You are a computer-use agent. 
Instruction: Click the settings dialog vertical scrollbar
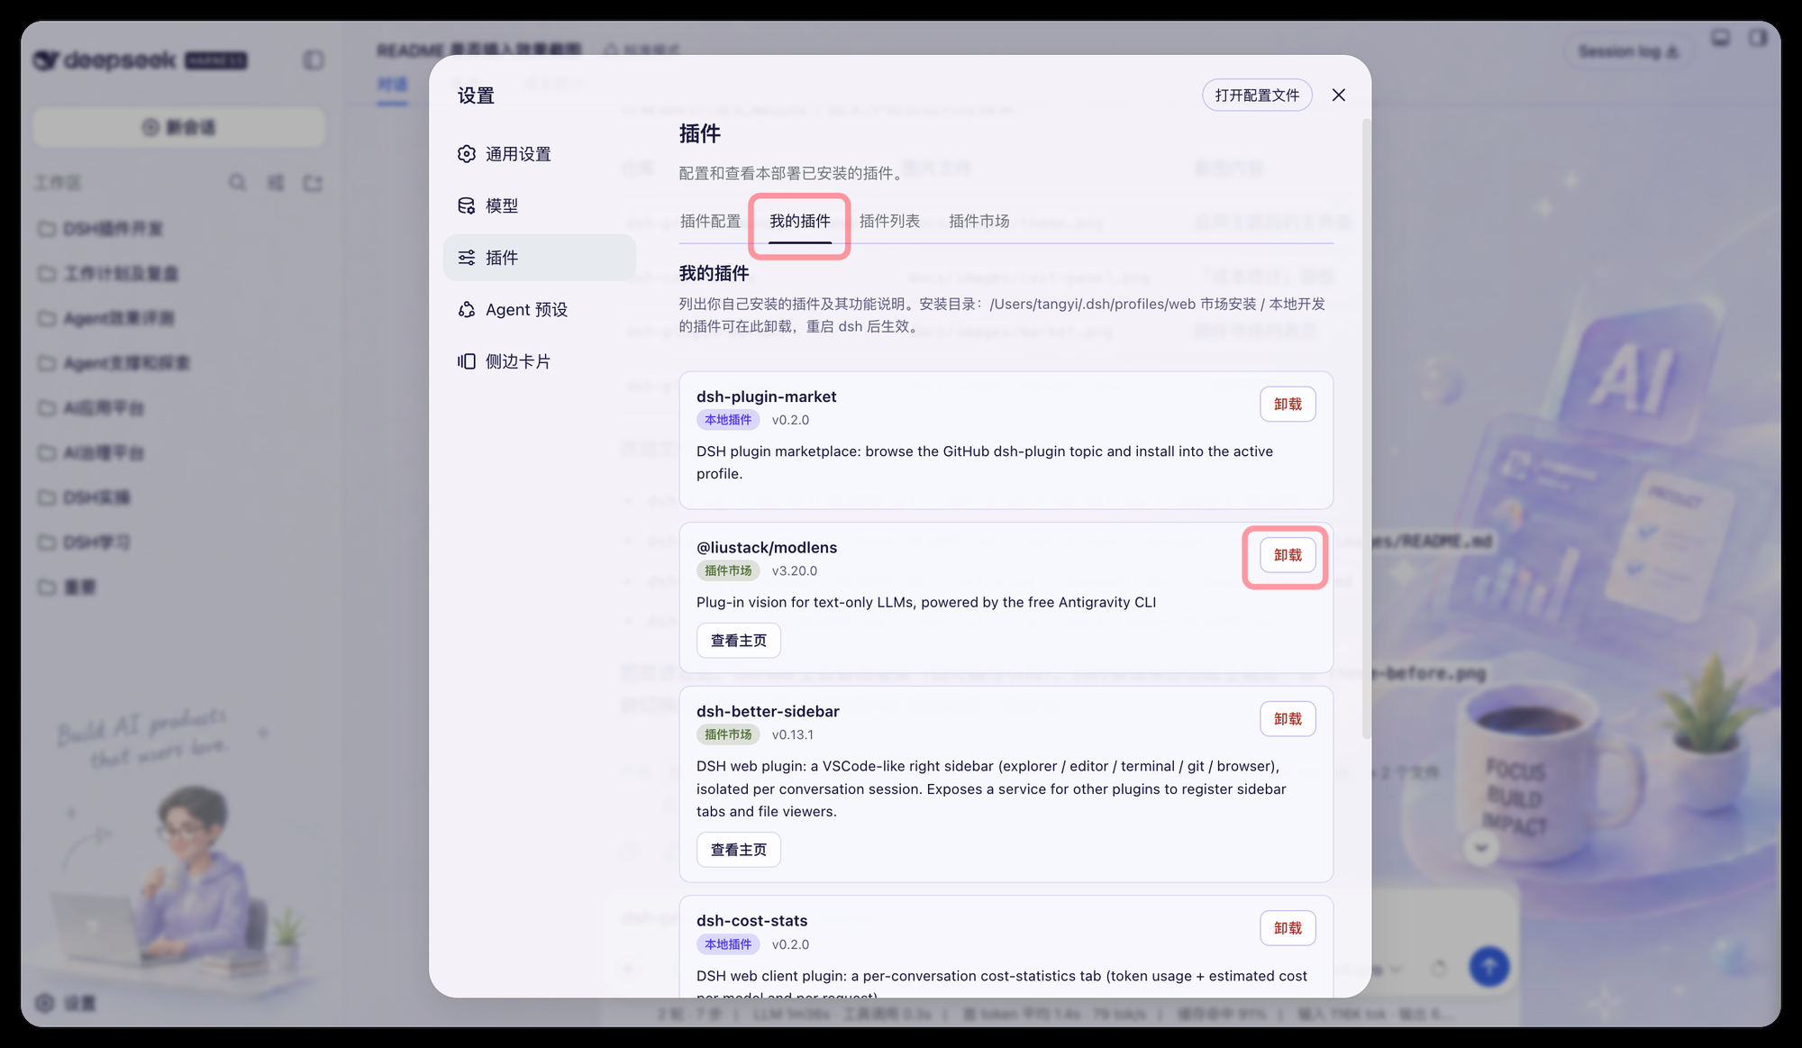click(x=1366, y=428)
